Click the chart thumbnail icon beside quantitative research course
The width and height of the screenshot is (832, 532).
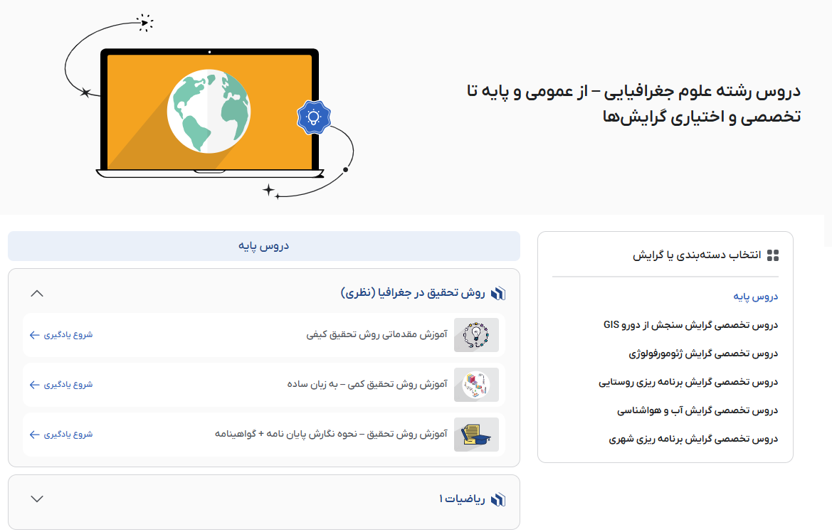pyautogui.click(x=476, y=384)
